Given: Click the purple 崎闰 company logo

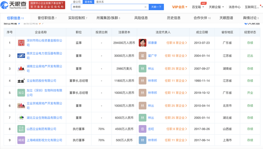Looking at the screenshot, I should click(x=21, y=140).
